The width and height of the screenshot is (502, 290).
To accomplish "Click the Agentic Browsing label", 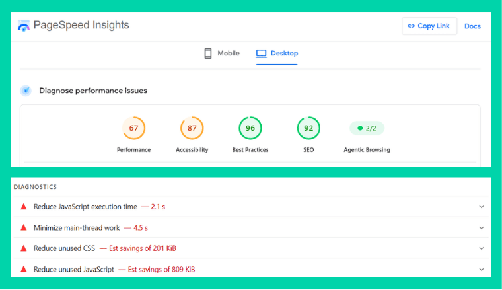I will click(367, 150).
